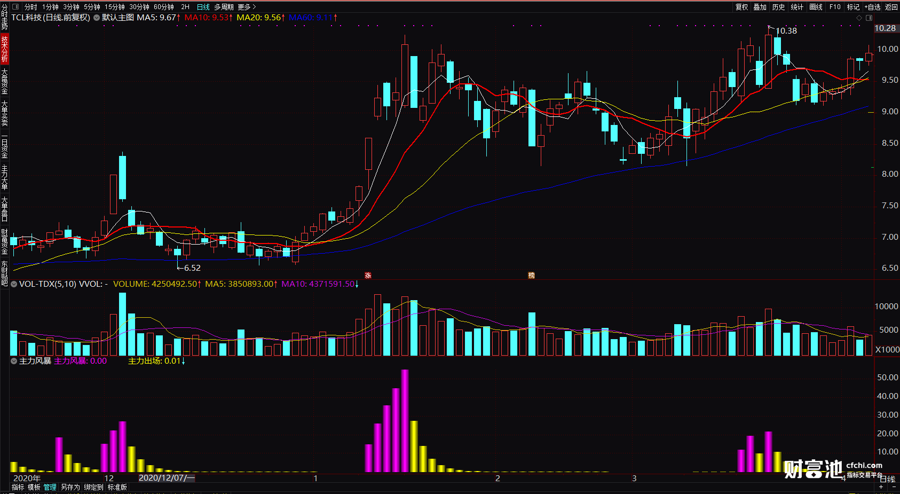Open 一日资金 sidebar tab
This screenshot has width=900, height=494.
(4, 145)
